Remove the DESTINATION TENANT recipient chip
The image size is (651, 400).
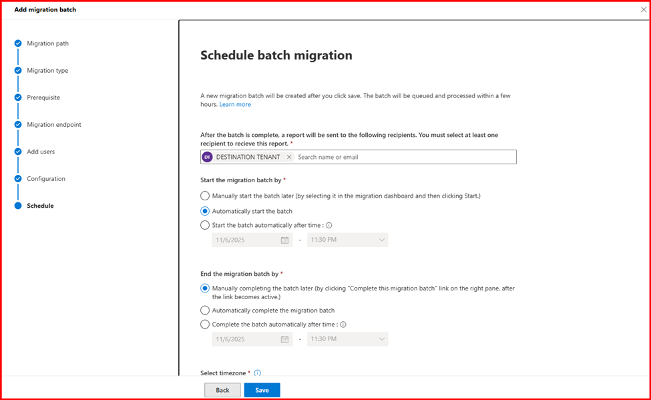(x=288, y=157)
